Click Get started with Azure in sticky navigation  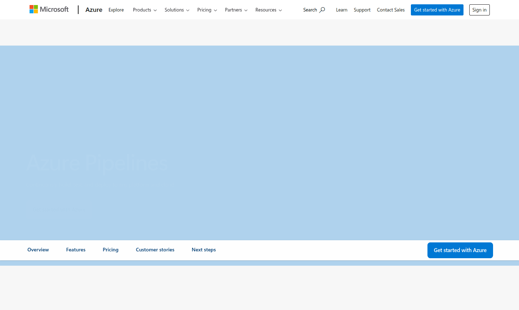pos(460,250)
